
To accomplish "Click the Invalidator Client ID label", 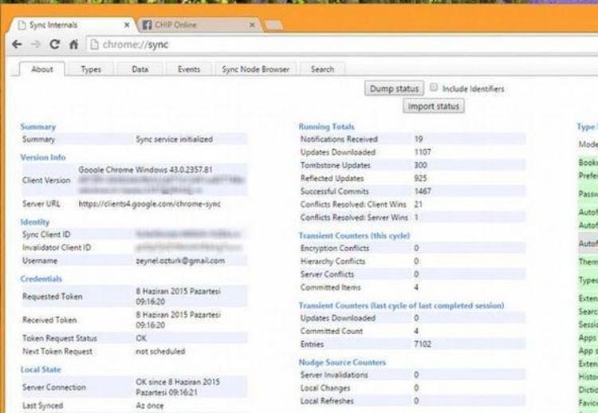I will click(57, 247).
